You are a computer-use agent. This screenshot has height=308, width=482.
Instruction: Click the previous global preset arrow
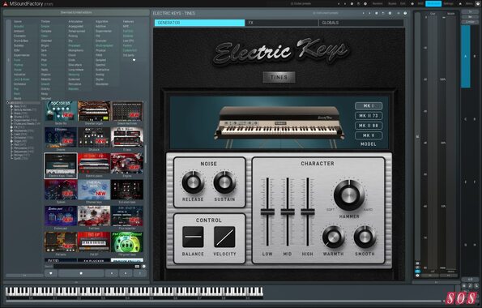(339, 4)
